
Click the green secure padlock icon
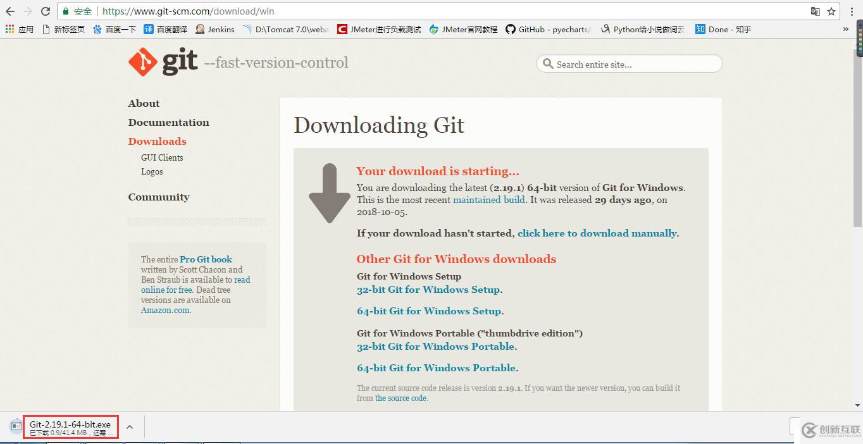(x=66, y=11)
